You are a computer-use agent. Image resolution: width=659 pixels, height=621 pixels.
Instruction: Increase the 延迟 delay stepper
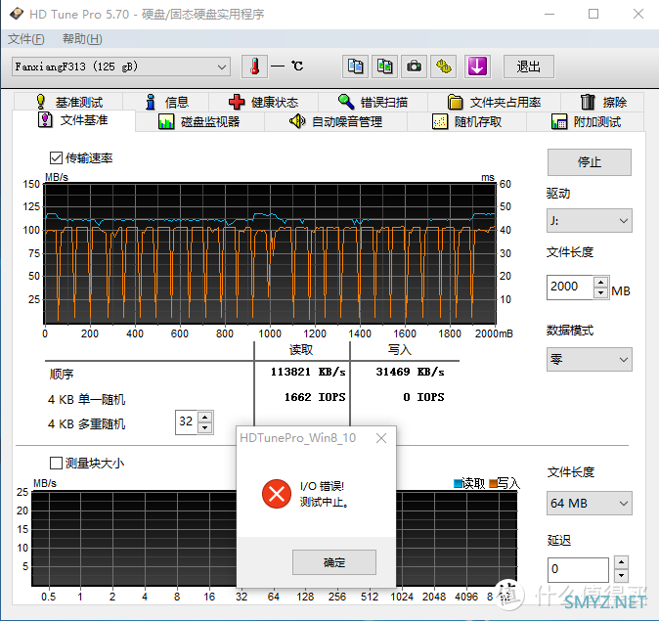(621, 562)
